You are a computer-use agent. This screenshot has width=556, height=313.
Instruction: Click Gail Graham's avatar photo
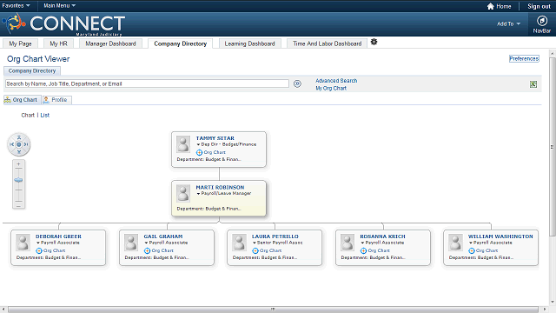131,243
